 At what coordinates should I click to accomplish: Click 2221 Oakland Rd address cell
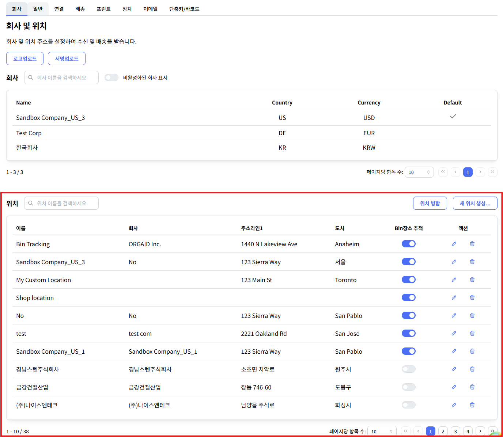[264, 334]
